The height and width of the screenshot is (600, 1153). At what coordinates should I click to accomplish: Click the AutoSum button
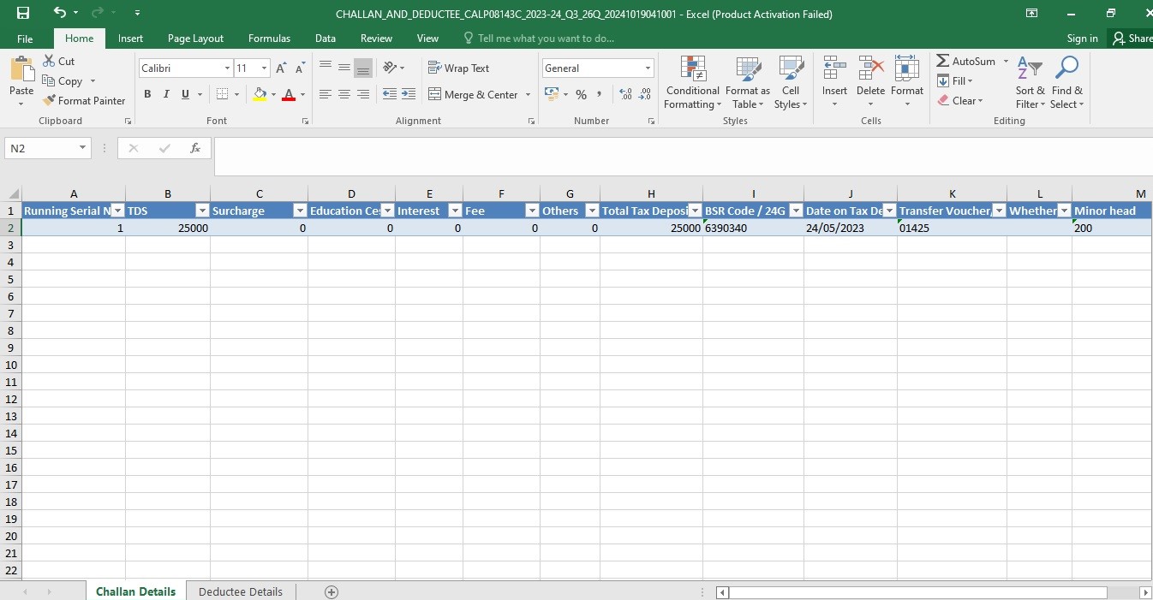click(966, 61)
